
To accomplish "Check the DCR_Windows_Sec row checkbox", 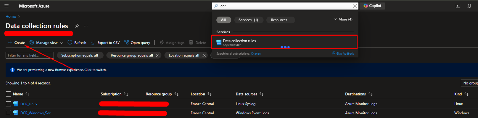I will 8,113.
